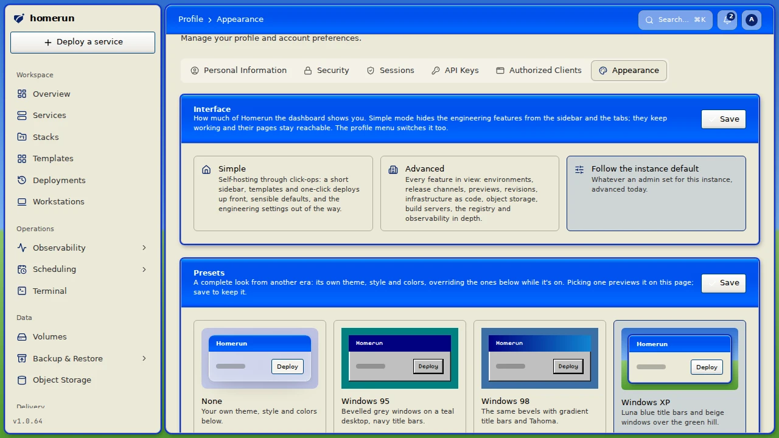Click the Deployments history icon

[22, 180]
